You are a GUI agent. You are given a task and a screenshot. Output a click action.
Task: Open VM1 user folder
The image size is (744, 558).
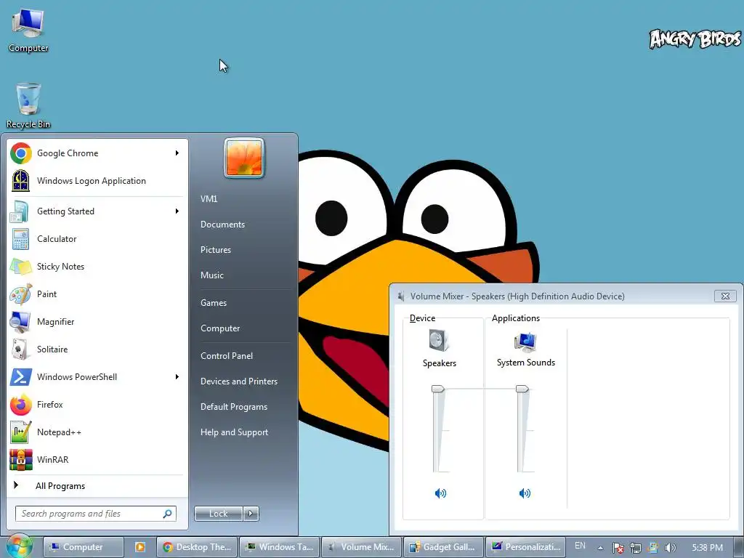209,199
